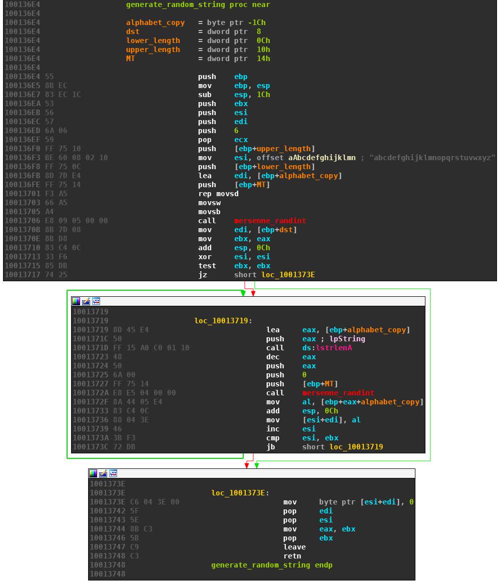Follow the 'ds:lstrlenA' import call
The image size is (499, 584).
coord(327,348)
